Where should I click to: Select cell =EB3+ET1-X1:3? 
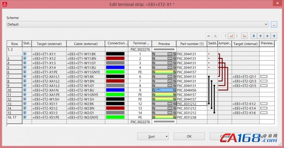coord(49,63)
